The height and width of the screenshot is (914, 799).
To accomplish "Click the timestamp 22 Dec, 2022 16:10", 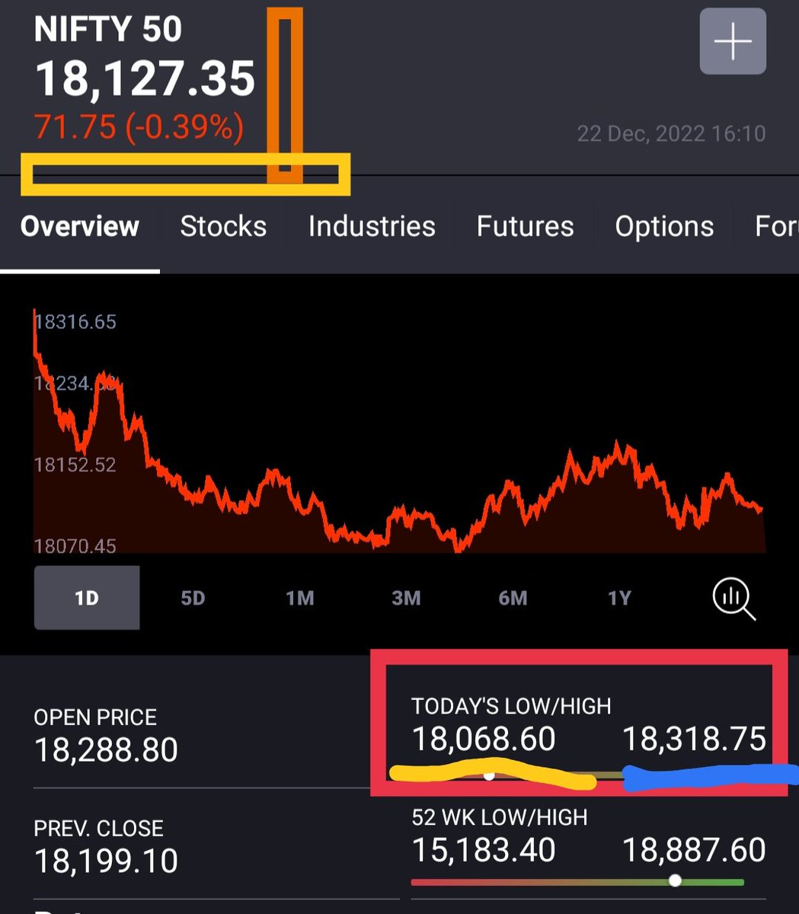I will pyautogui.click(x=673, y=133).
